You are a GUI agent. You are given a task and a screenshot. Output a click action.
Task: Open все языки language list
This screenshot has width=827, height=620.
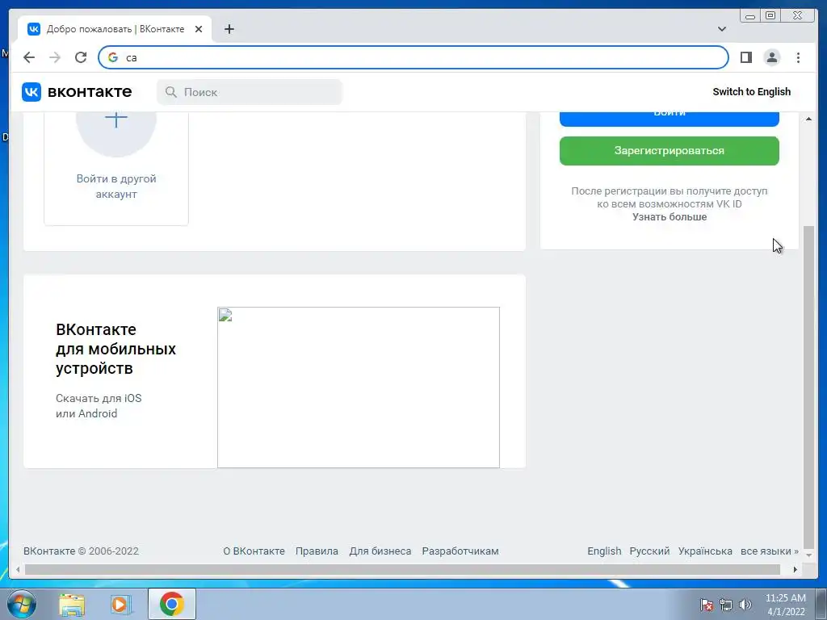pos(769,551)
